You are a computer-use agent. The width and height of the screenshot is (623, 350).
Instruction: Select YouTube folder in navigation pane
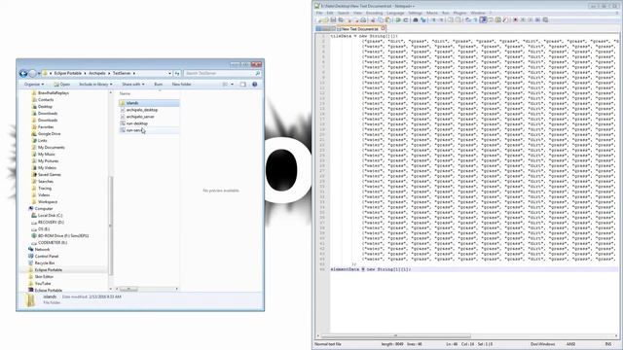(43, 283)
